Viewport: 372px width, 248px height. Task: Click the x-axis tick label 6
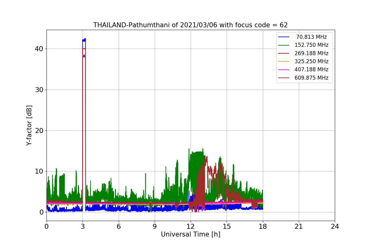pos(118,227)
